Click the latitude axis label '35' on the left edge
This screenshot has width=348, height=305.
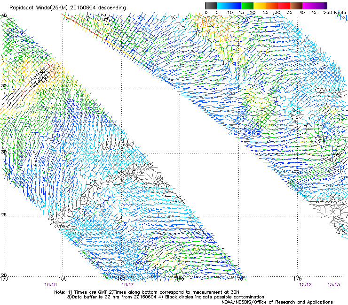pyautogui.click(x=4, y=86)
